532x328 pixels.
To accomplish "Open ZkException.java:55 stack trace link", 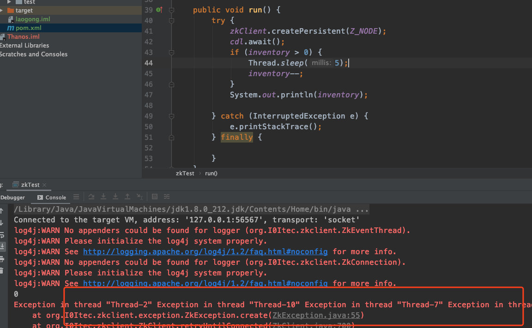I will (316, 315).
